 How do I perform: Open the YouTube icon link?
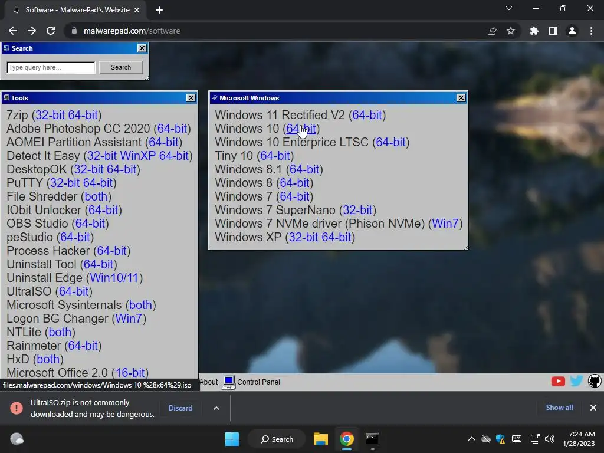pos(558,382)
